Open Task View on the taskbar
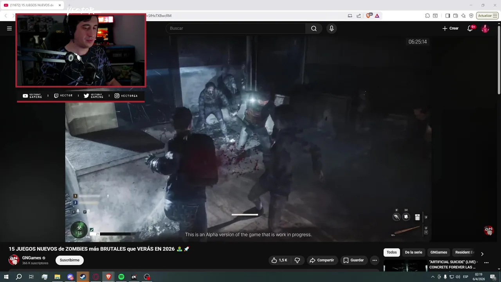Viewport: 501px width, 282px height. 31,277
